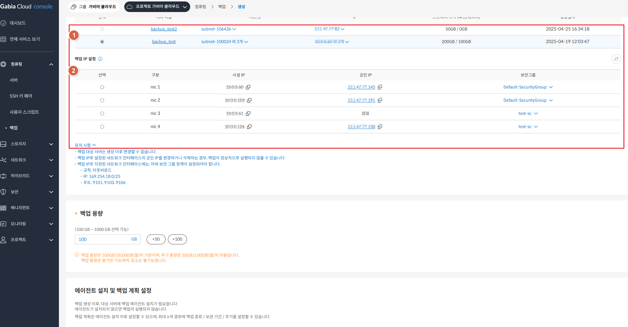Copy the nic 1 public IP

[x=380, y=87]
